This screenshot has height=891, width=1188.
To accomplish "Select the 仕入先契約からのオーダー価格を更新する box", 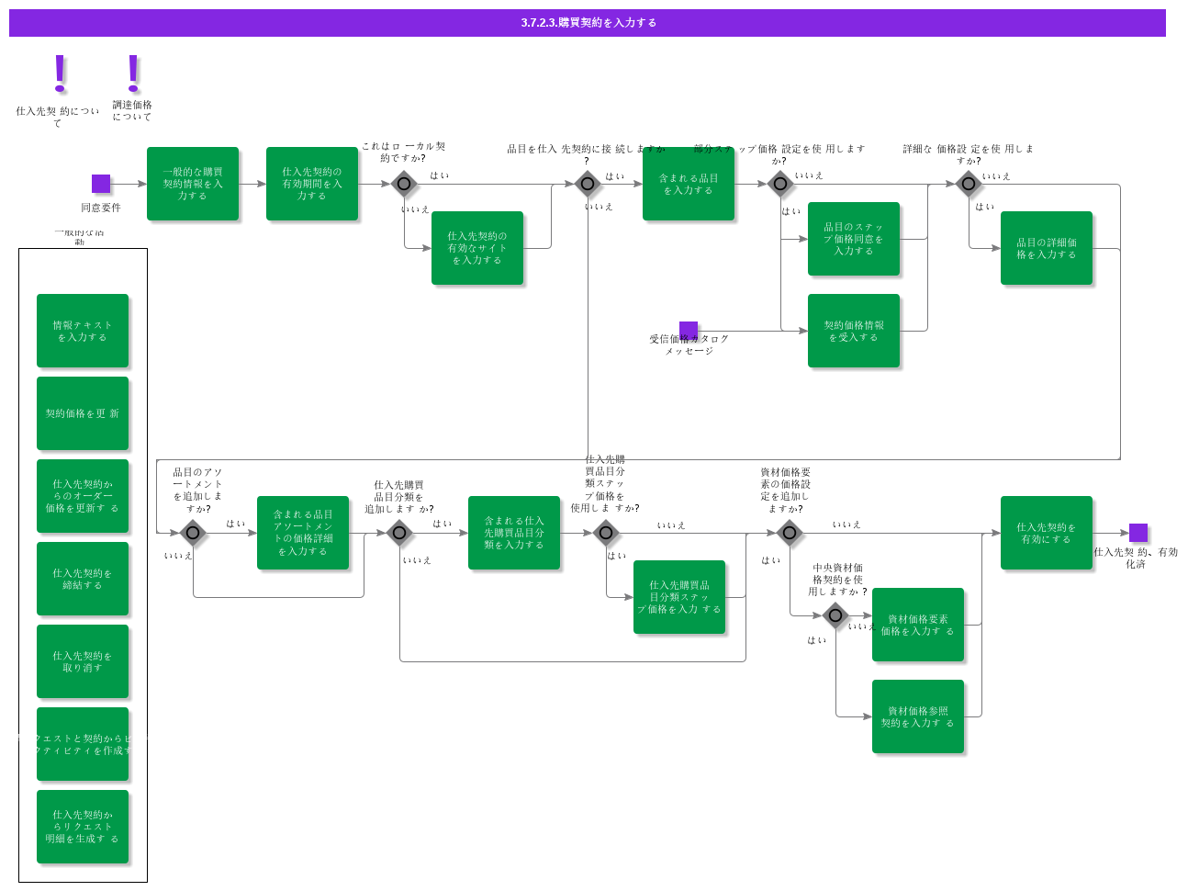I will tap(83, 496).
